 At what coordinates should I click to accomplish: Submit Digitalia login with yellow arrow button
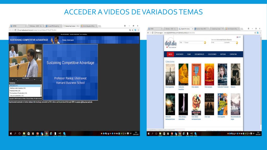[x=237, y=43]
